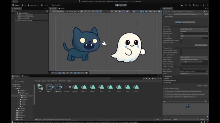This screenshot has height=123, width=220.
Task: Toggle the Addressable checkbox
Action: click(163, 17)
